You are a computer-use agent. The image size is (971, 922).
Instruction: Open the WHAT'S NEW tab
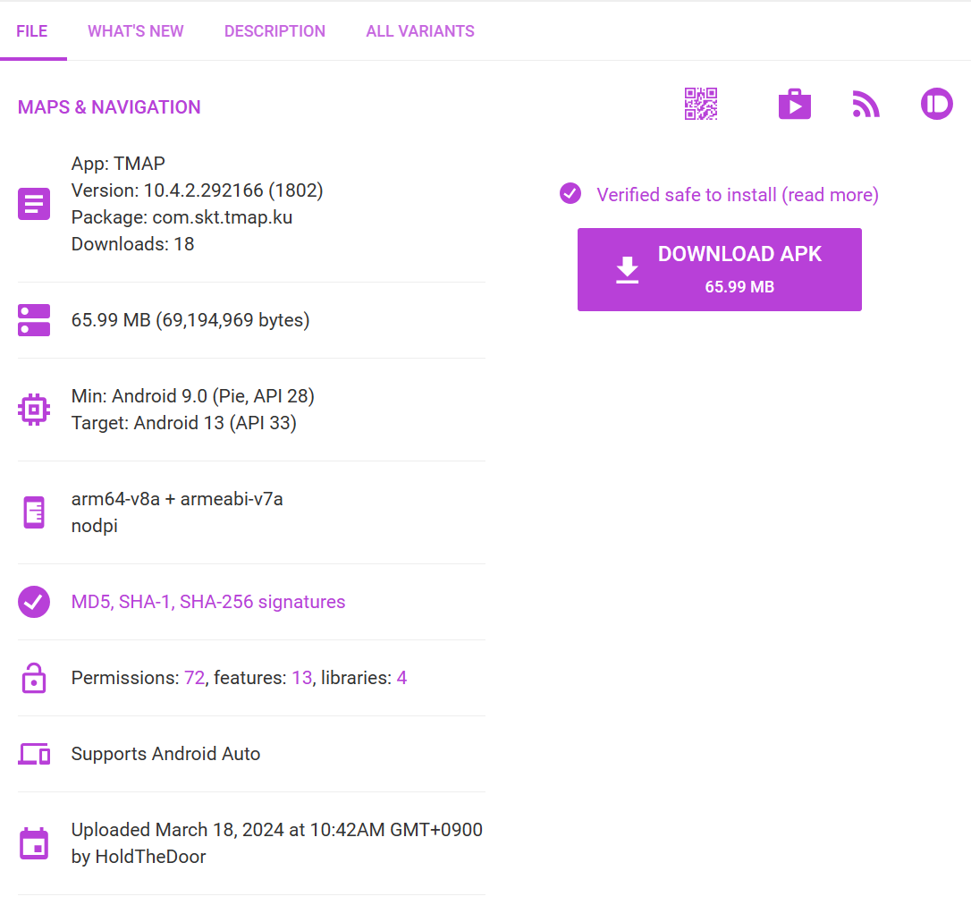136,31
